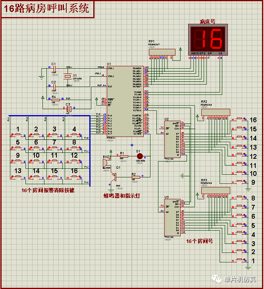The image size is (264, 289).
Task: Activate room call switch 8 on right column
Action: pos(239,197)
